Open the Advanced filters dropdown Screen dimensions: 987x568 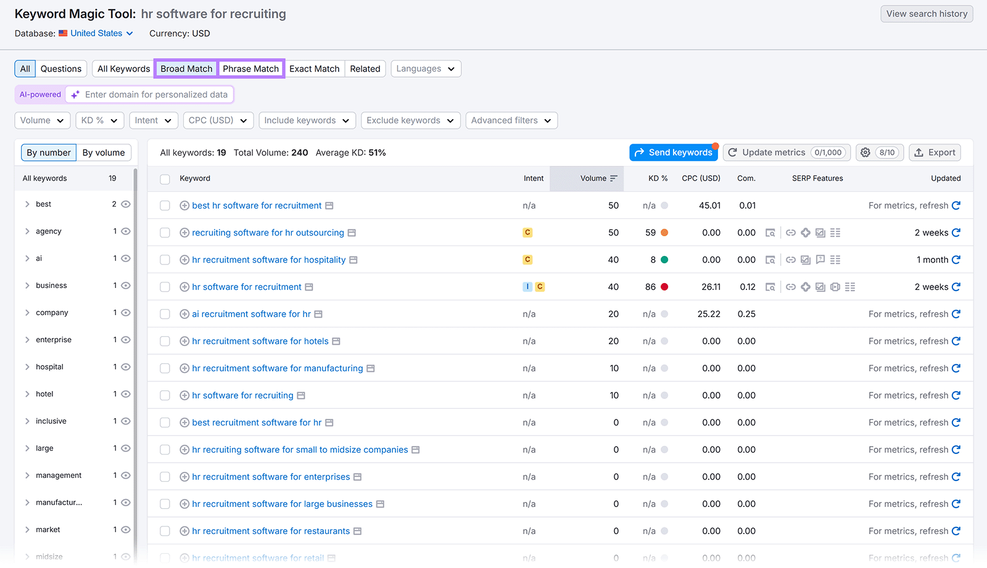(511, 120)
